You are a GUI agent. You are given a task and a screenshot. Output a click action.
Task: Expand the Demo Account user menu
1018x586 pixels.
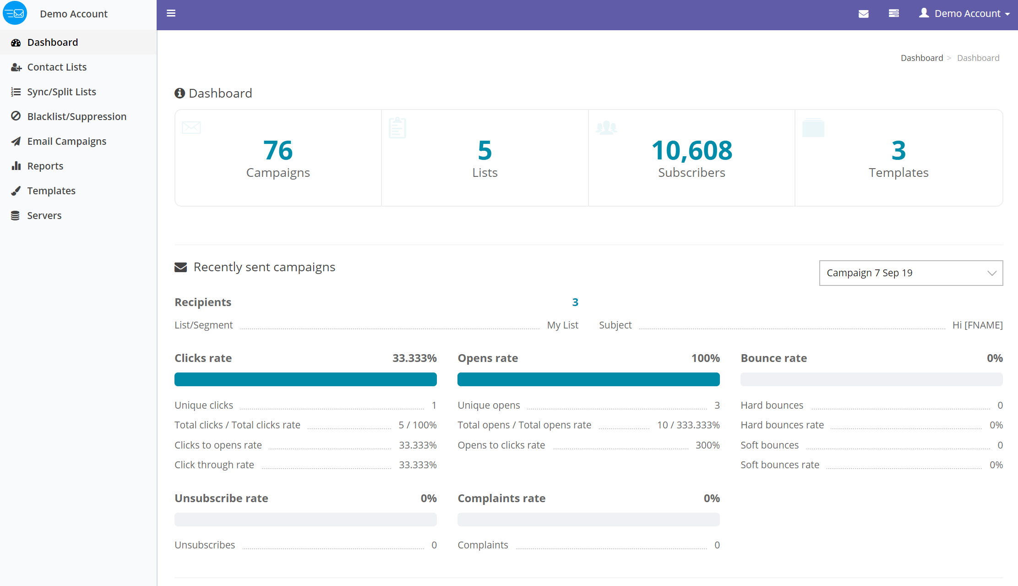964,14
